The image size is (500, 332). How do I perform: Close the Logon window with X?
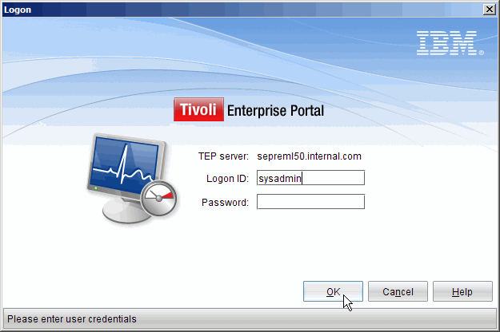[x=489, y=10]
